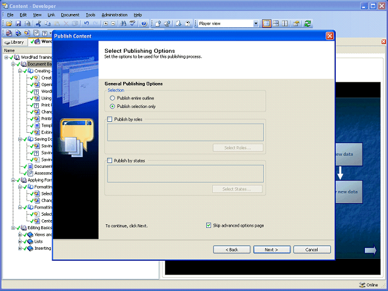
Task: Click the Open folder toolbar icon
Action: pyautogui.click(x=9, y=24)
